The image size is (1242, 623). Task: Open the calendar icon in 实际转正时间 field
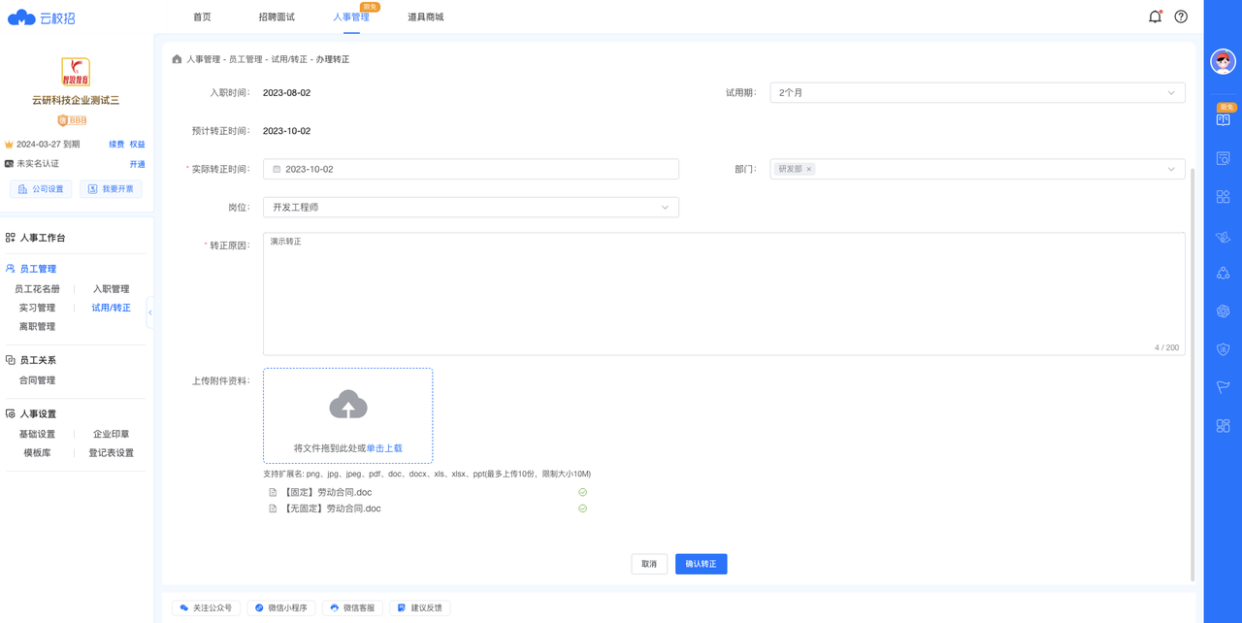tap(278, 168)
